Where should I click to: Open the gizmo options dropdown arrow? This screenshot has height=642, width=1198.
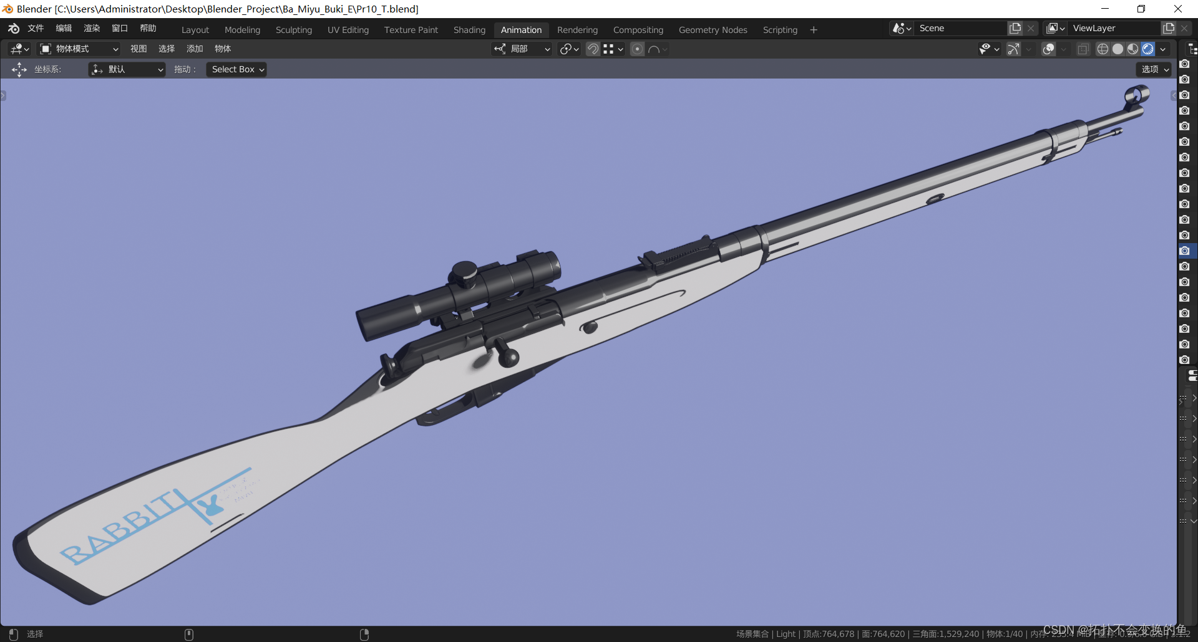pos(1028,49)
